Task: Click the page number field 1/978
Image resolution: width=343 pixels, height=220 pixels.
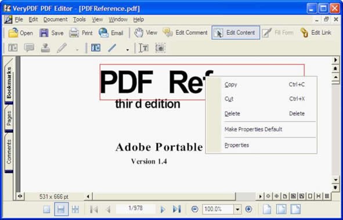Action: pos(136,208)
